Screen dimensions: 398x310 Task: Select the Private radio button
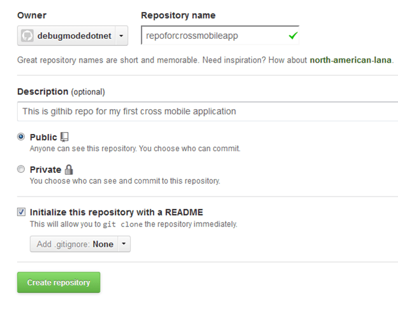[x=21, y=170]
